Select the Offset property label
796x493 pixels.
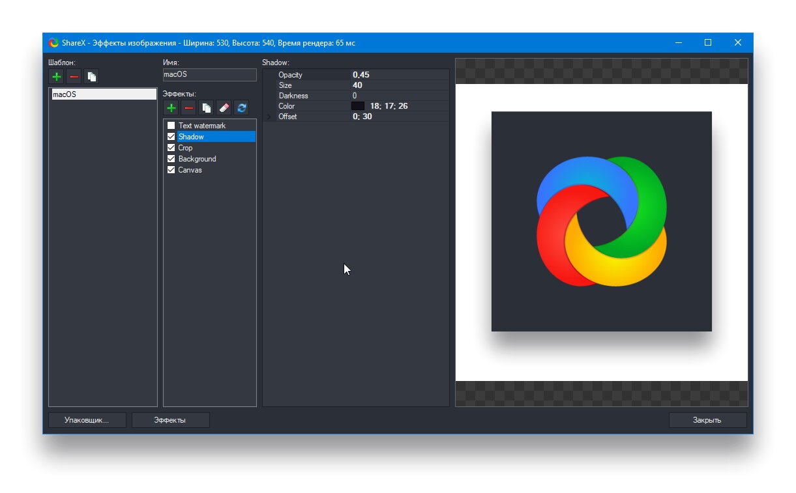point(287,117)
